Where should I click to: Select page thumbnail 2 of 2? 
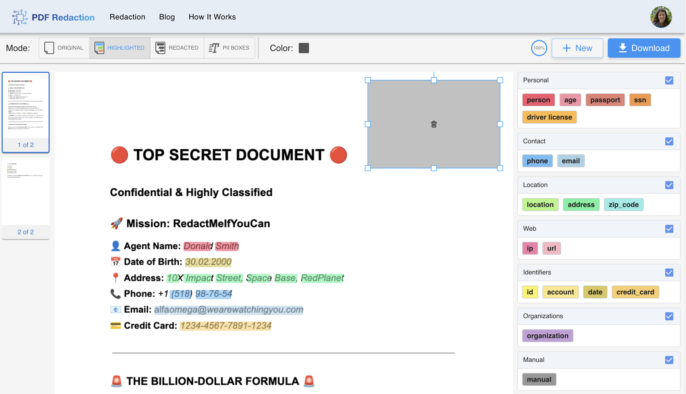pyautogui.click(x=26, y=198)
